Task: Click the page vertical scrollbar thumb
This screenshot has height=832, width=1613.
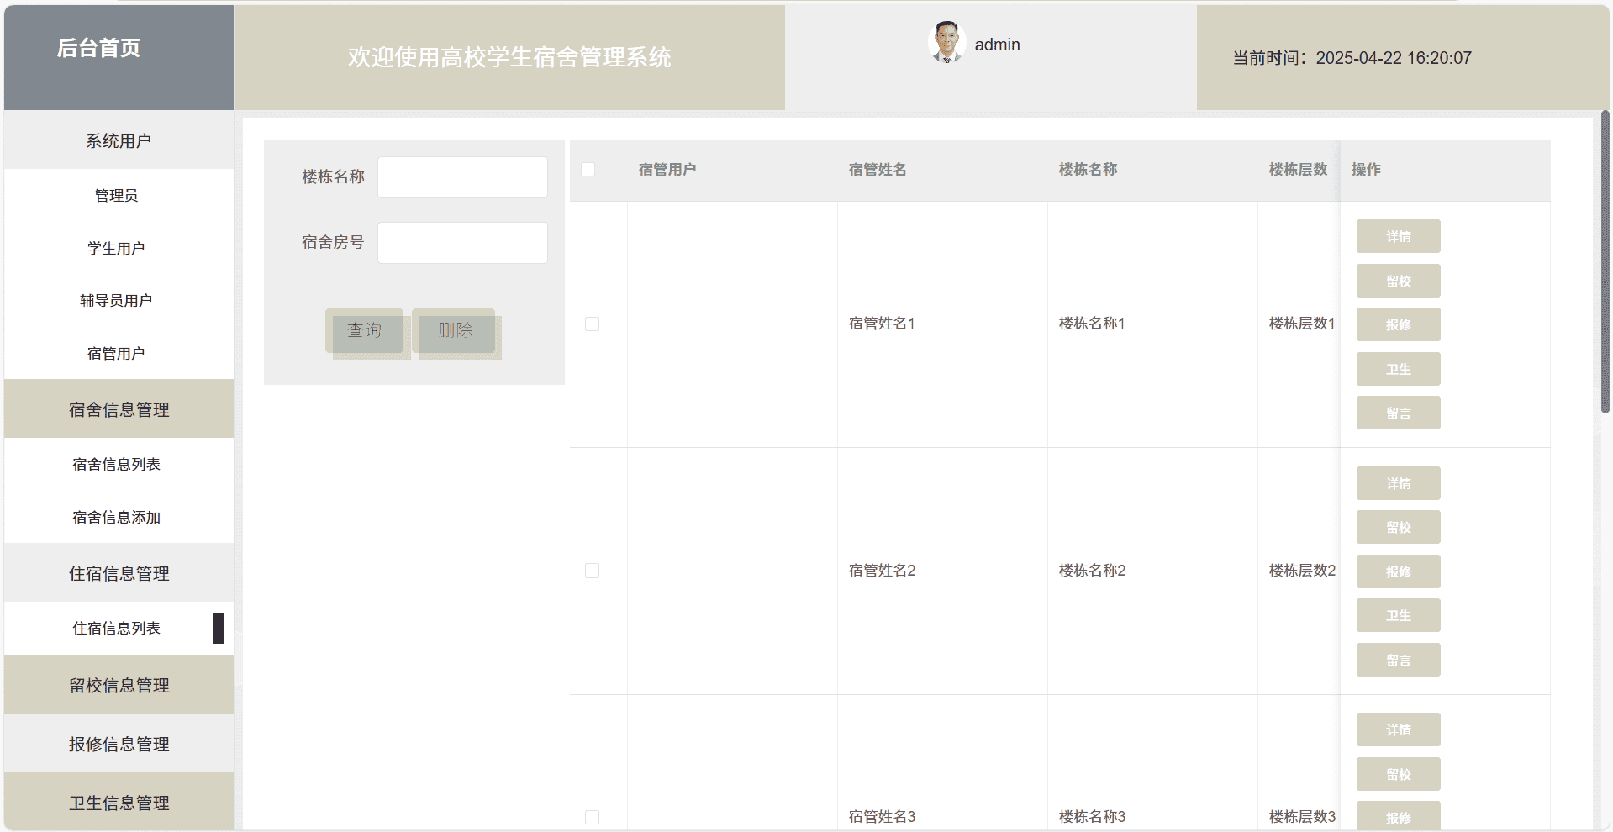Action: pos(1605,261)
